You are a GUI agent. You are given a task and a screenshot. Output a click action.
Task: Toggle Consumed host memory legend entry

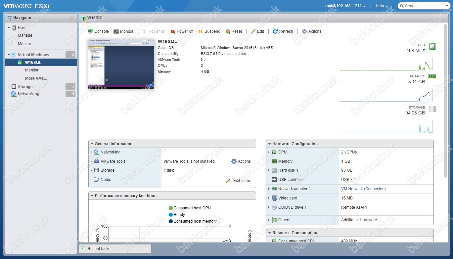click(194, 221)
